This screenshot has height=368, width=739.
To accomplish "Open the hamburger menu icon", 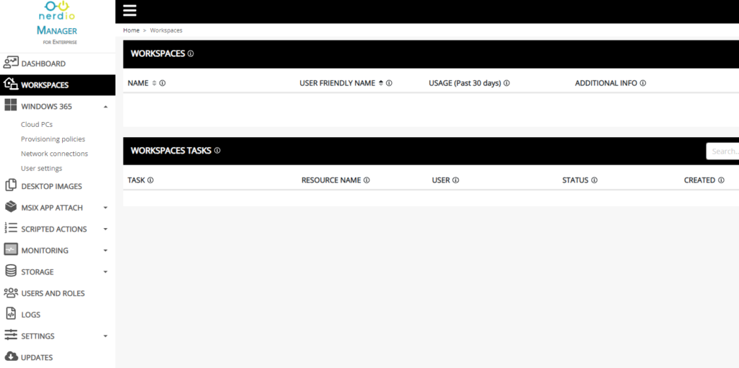I will click(130, 11).
